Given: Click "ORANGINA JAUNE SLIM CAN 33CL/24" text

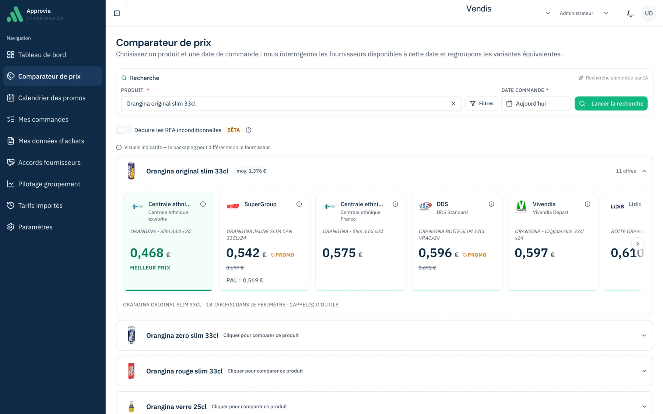Looking at the screenshot, I should pos(259,235).
